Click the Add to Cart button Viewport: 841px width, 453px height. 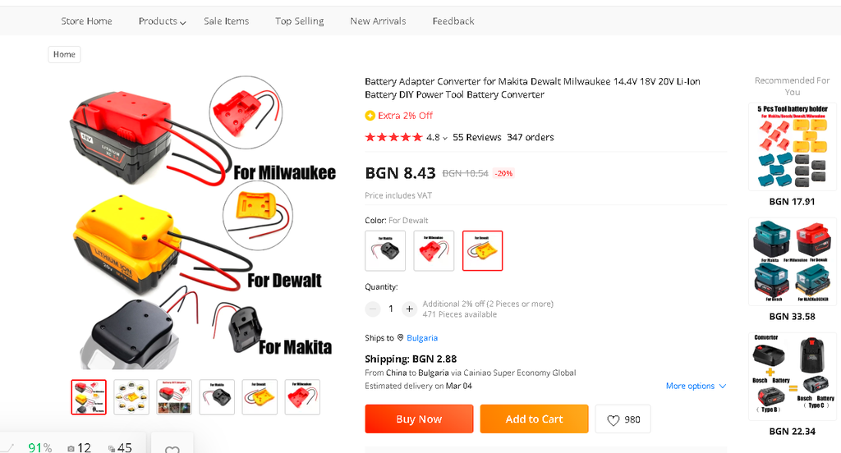tap(534, 419)
